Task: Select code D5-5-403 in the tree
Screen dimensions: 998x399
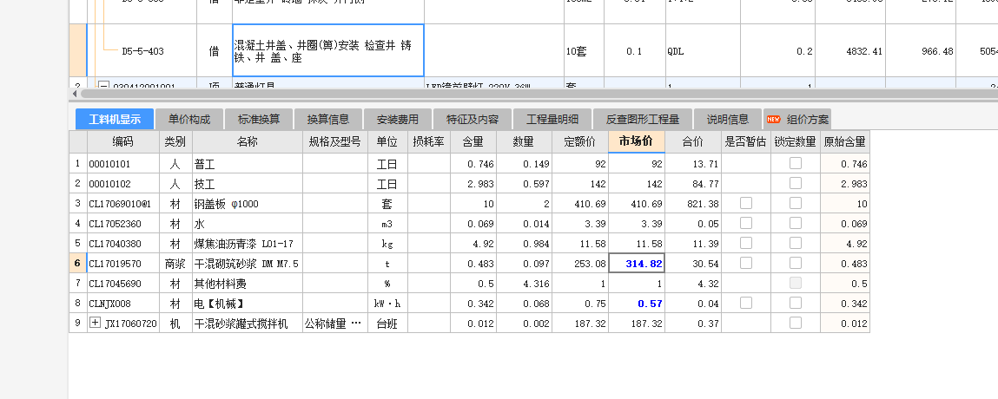Action: pos(142,51)
